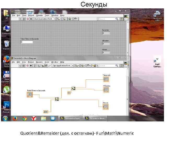This screenshot has width=188, height=141.
Task: Click Run Continuously in Front Panel toolbar
Action: tap(24, 19)
